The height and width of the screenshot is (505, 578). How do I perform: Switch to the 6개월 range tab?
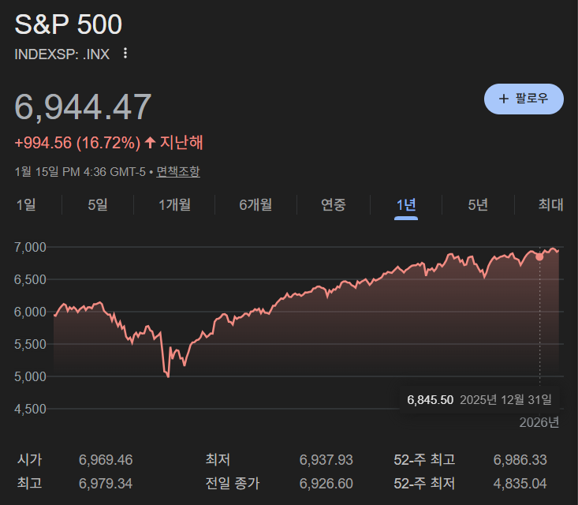point(255,205)
